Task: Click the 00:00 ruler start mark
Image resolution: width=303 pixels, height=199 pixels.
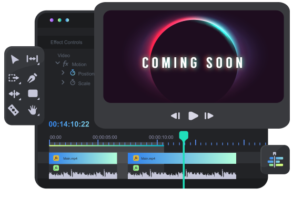Action: click(x=55, y=137)
